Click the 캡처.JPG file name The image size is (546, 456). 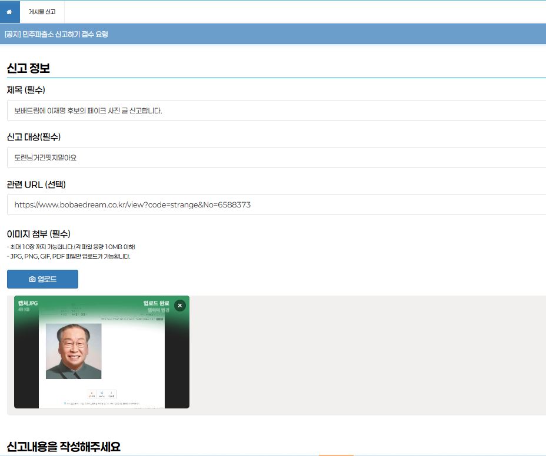[28, 303]
